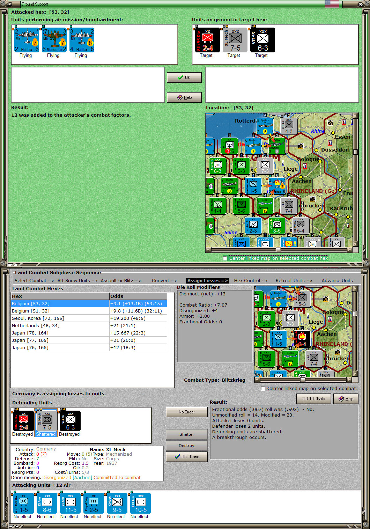Image resolution: width=370 pixels, height=529 pixels.
Task: Go to Retreat Units subphase
Action: 294,280
